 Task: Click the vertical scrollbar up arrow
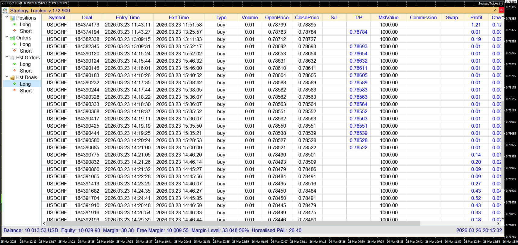click(x=503, y=17)
